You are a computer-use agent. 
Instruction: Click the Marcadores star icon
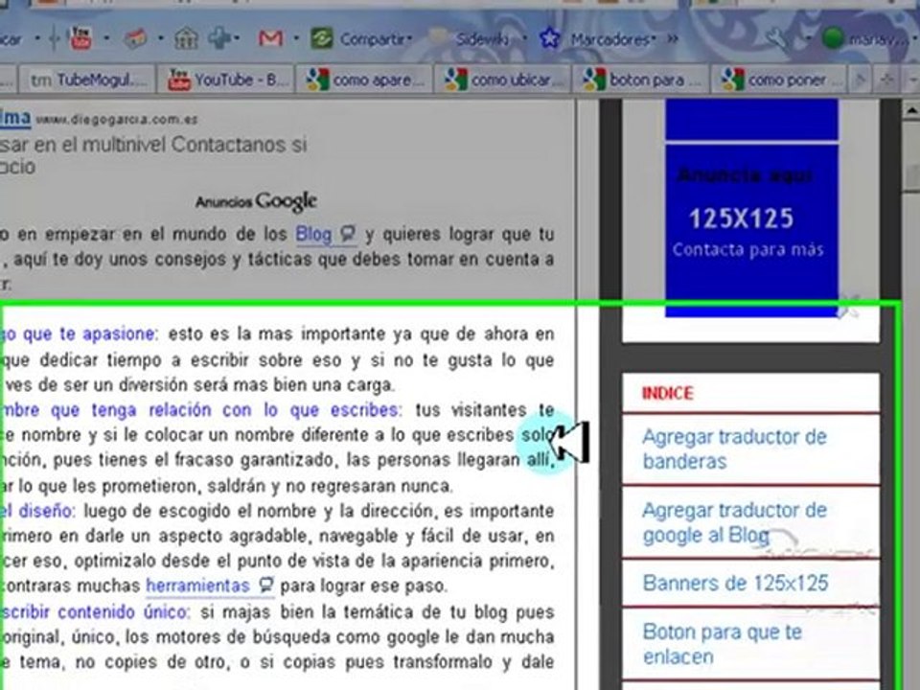pos(549,38)
